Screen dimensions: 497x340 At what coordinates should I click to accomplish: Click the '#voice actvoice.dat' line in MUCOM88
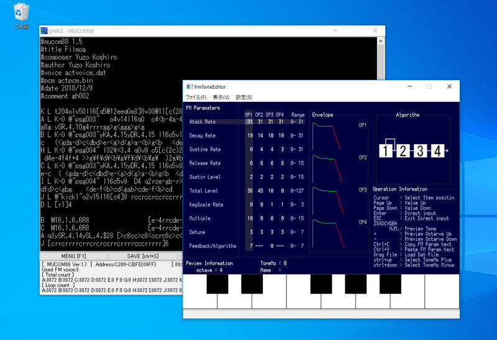tap(73, 73)
